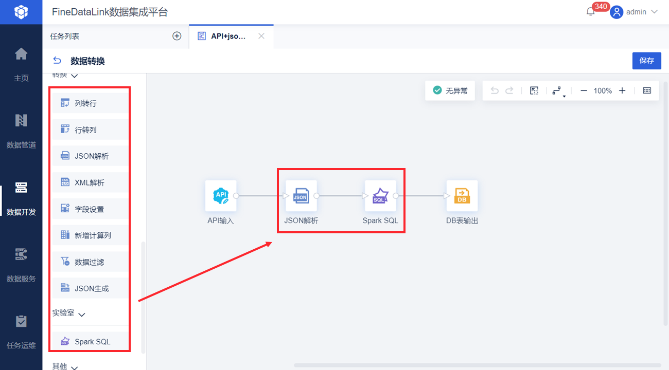Click the API输入 node output port

236,196
